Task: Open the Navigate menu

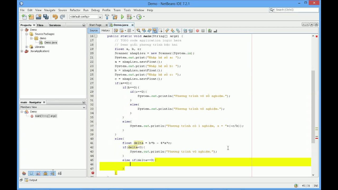Action: coord(50,10)
